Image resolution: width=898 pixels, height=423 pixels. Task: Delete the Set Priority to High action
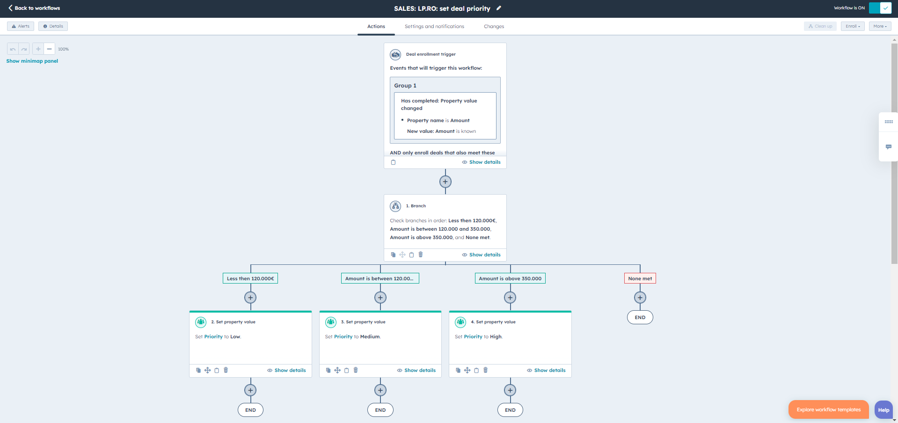click(x=486, y=370)
